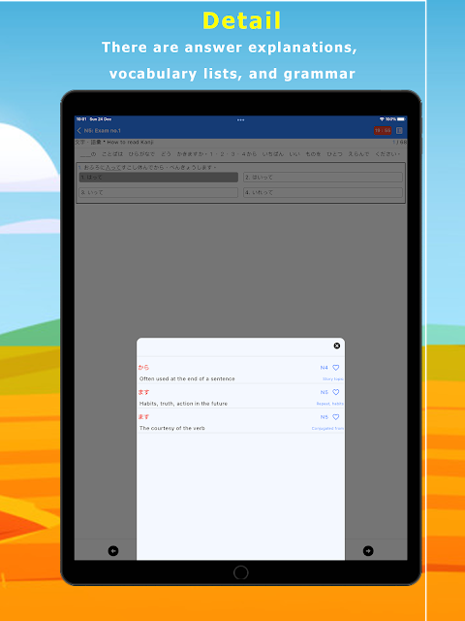Image resolution: width=465 pixels, height=621 pixels.
Task: Tap the back chevron beside N5: Exam no.1
Action: click(79, 130)
